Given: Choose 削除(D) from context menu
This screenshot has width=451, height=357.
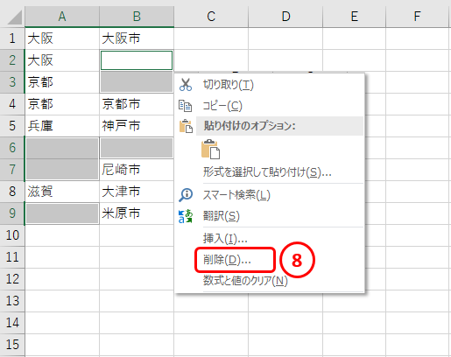Looking at the screenshot, I should 227,260.
